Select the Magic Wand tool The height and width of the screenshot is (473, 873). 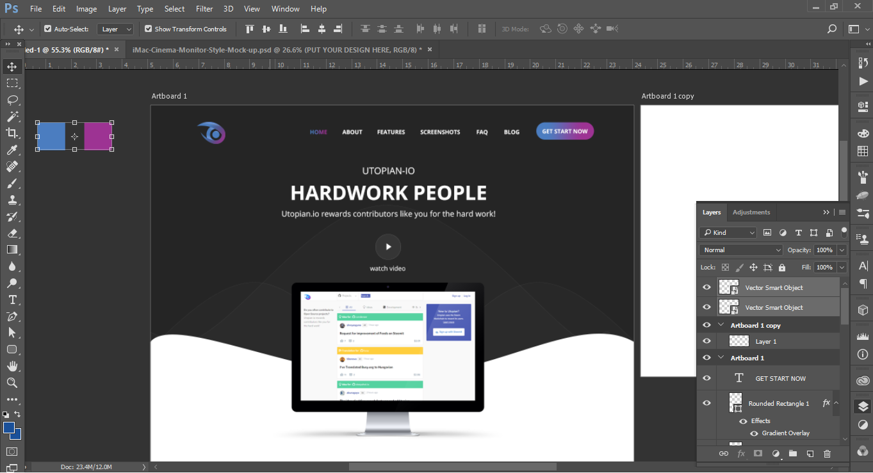point(12,116)
